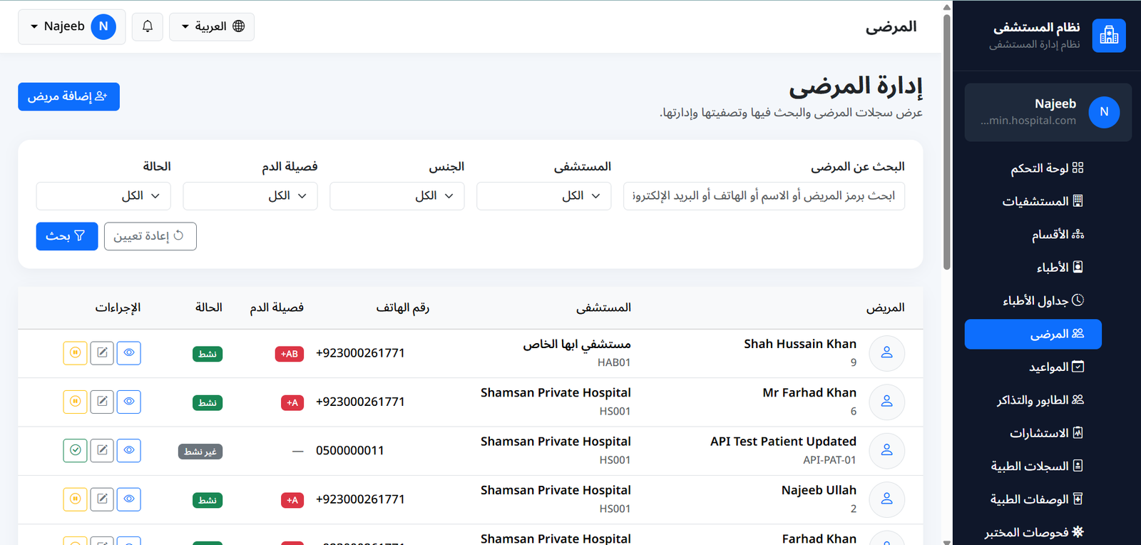Viewport: 1141px width, 545px height.
Task: Go to المستشفيات hospitals menu item
Action: 1033,201
